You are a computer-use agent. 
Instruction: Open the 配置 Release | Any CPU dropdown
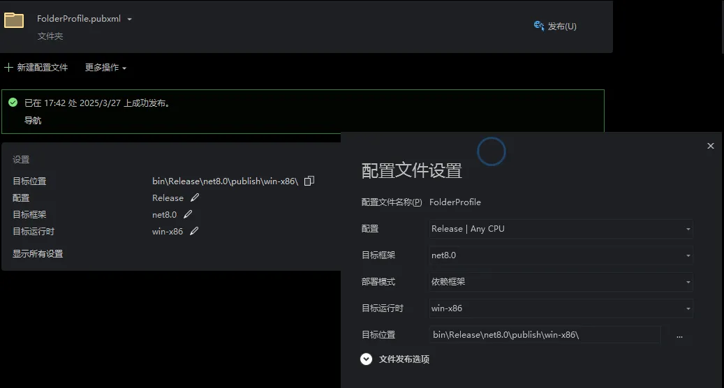pos(561,229)
